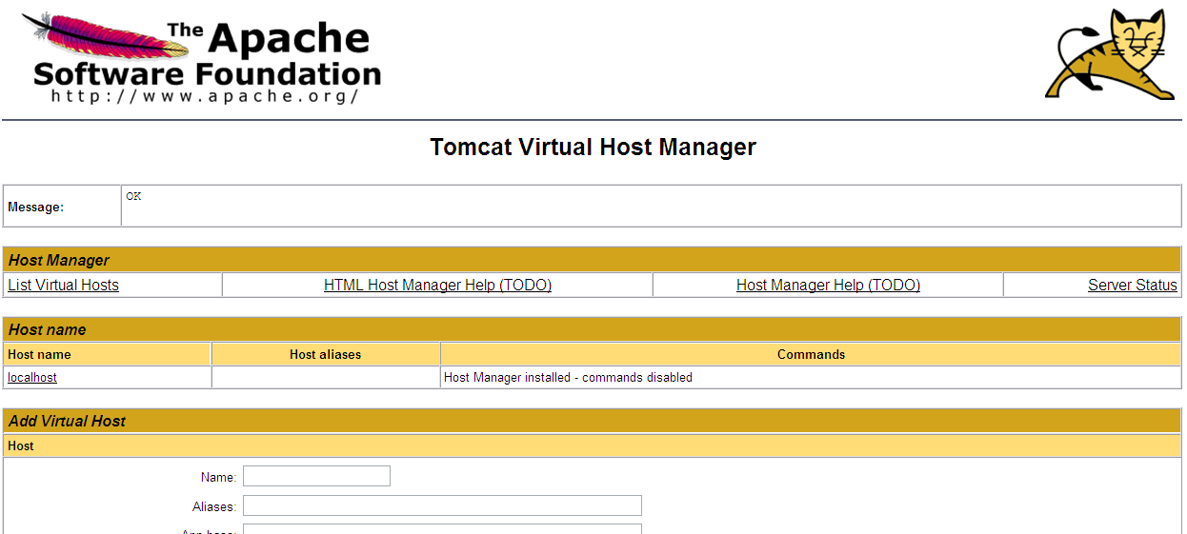
Task: Click the Message label cell
Action: pos(36,207)
